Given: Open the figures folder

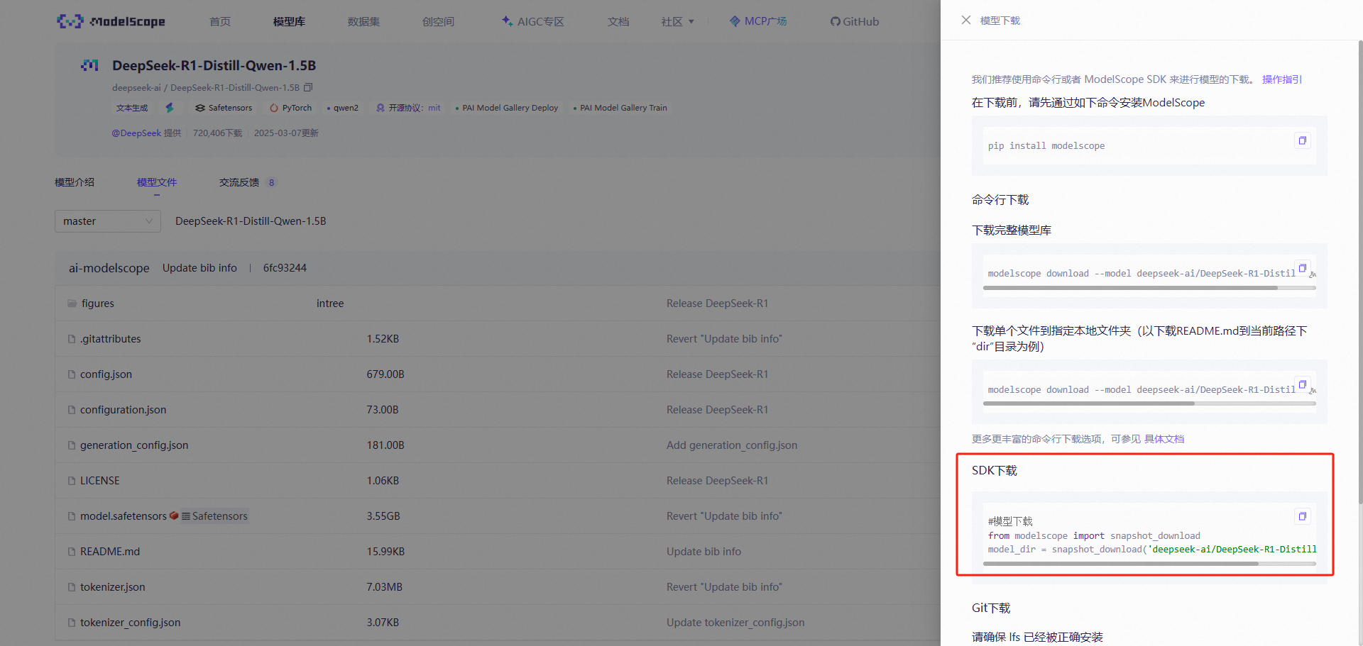Looking at the screenshot, I should coord(98,303).
